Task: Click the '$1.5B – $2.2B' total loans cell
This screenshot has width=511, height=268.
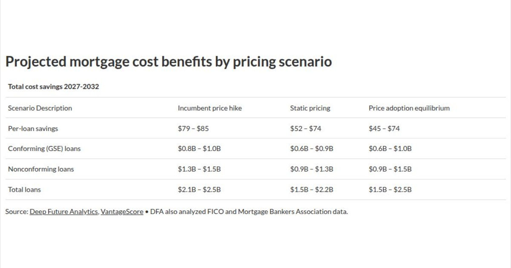Action: click(x=312, y=190)
